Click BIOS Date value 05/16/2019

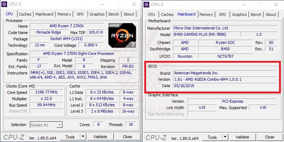click(x=225, y=86)
